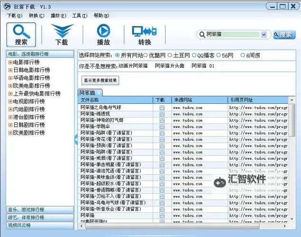The width and height of the screenshot is (301, 237).
Task: Select the 土豆网 radio button
Action: [170, 55]
